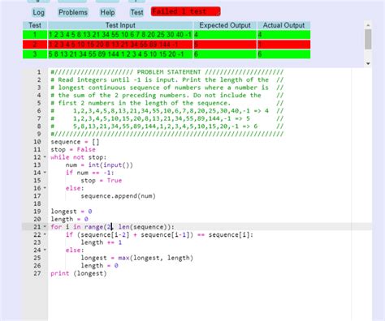Click the down arrow on the test results scrollbar
The height and width of the screenshot is (321, 385).
tap(368, 63)
